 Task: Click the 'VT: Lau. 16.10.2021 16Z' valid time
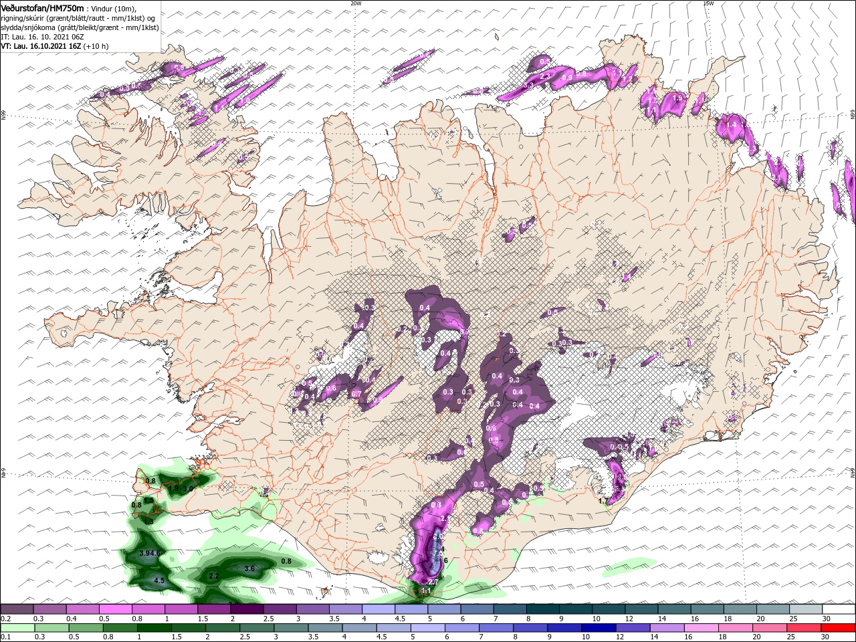pos(41,46)
